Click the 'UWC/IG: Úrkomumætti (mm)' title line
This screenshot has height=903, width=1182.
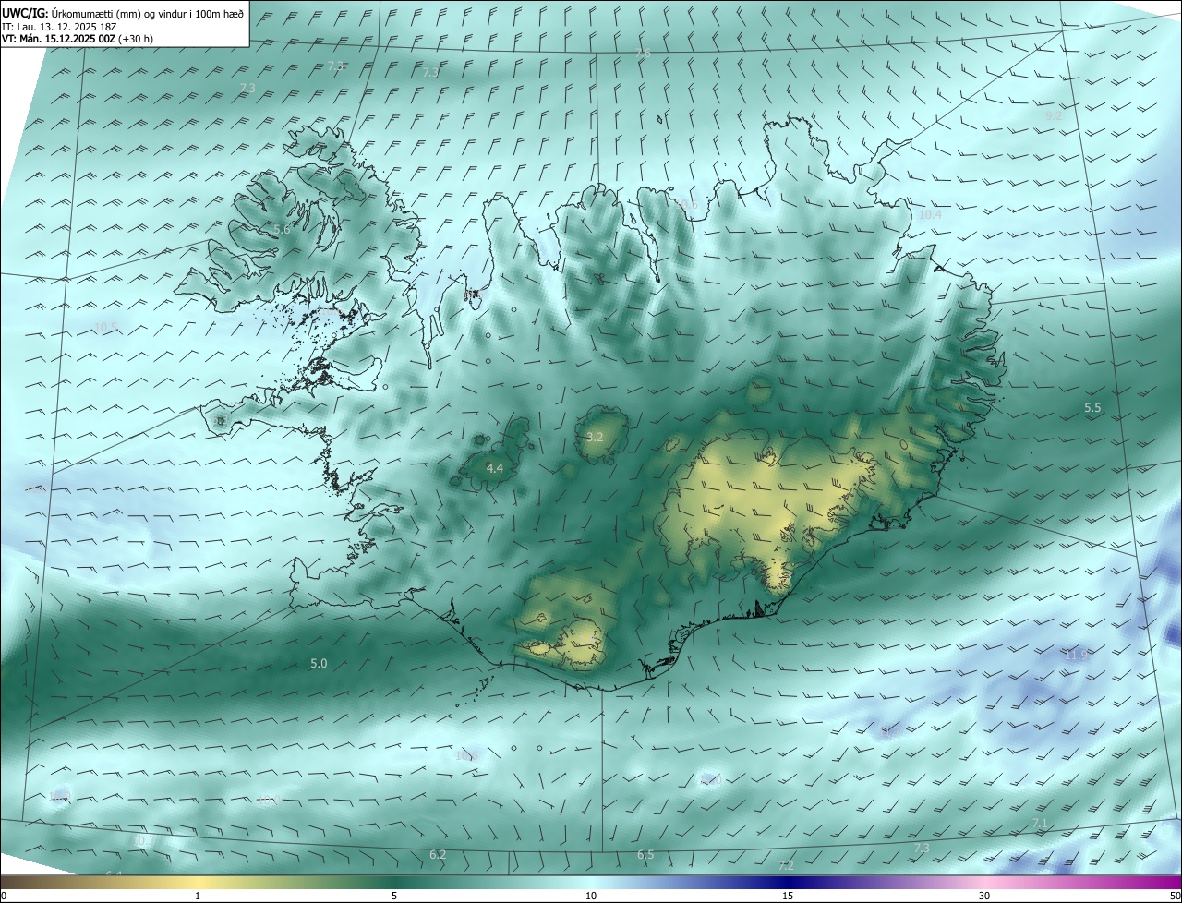click(123, 13)
